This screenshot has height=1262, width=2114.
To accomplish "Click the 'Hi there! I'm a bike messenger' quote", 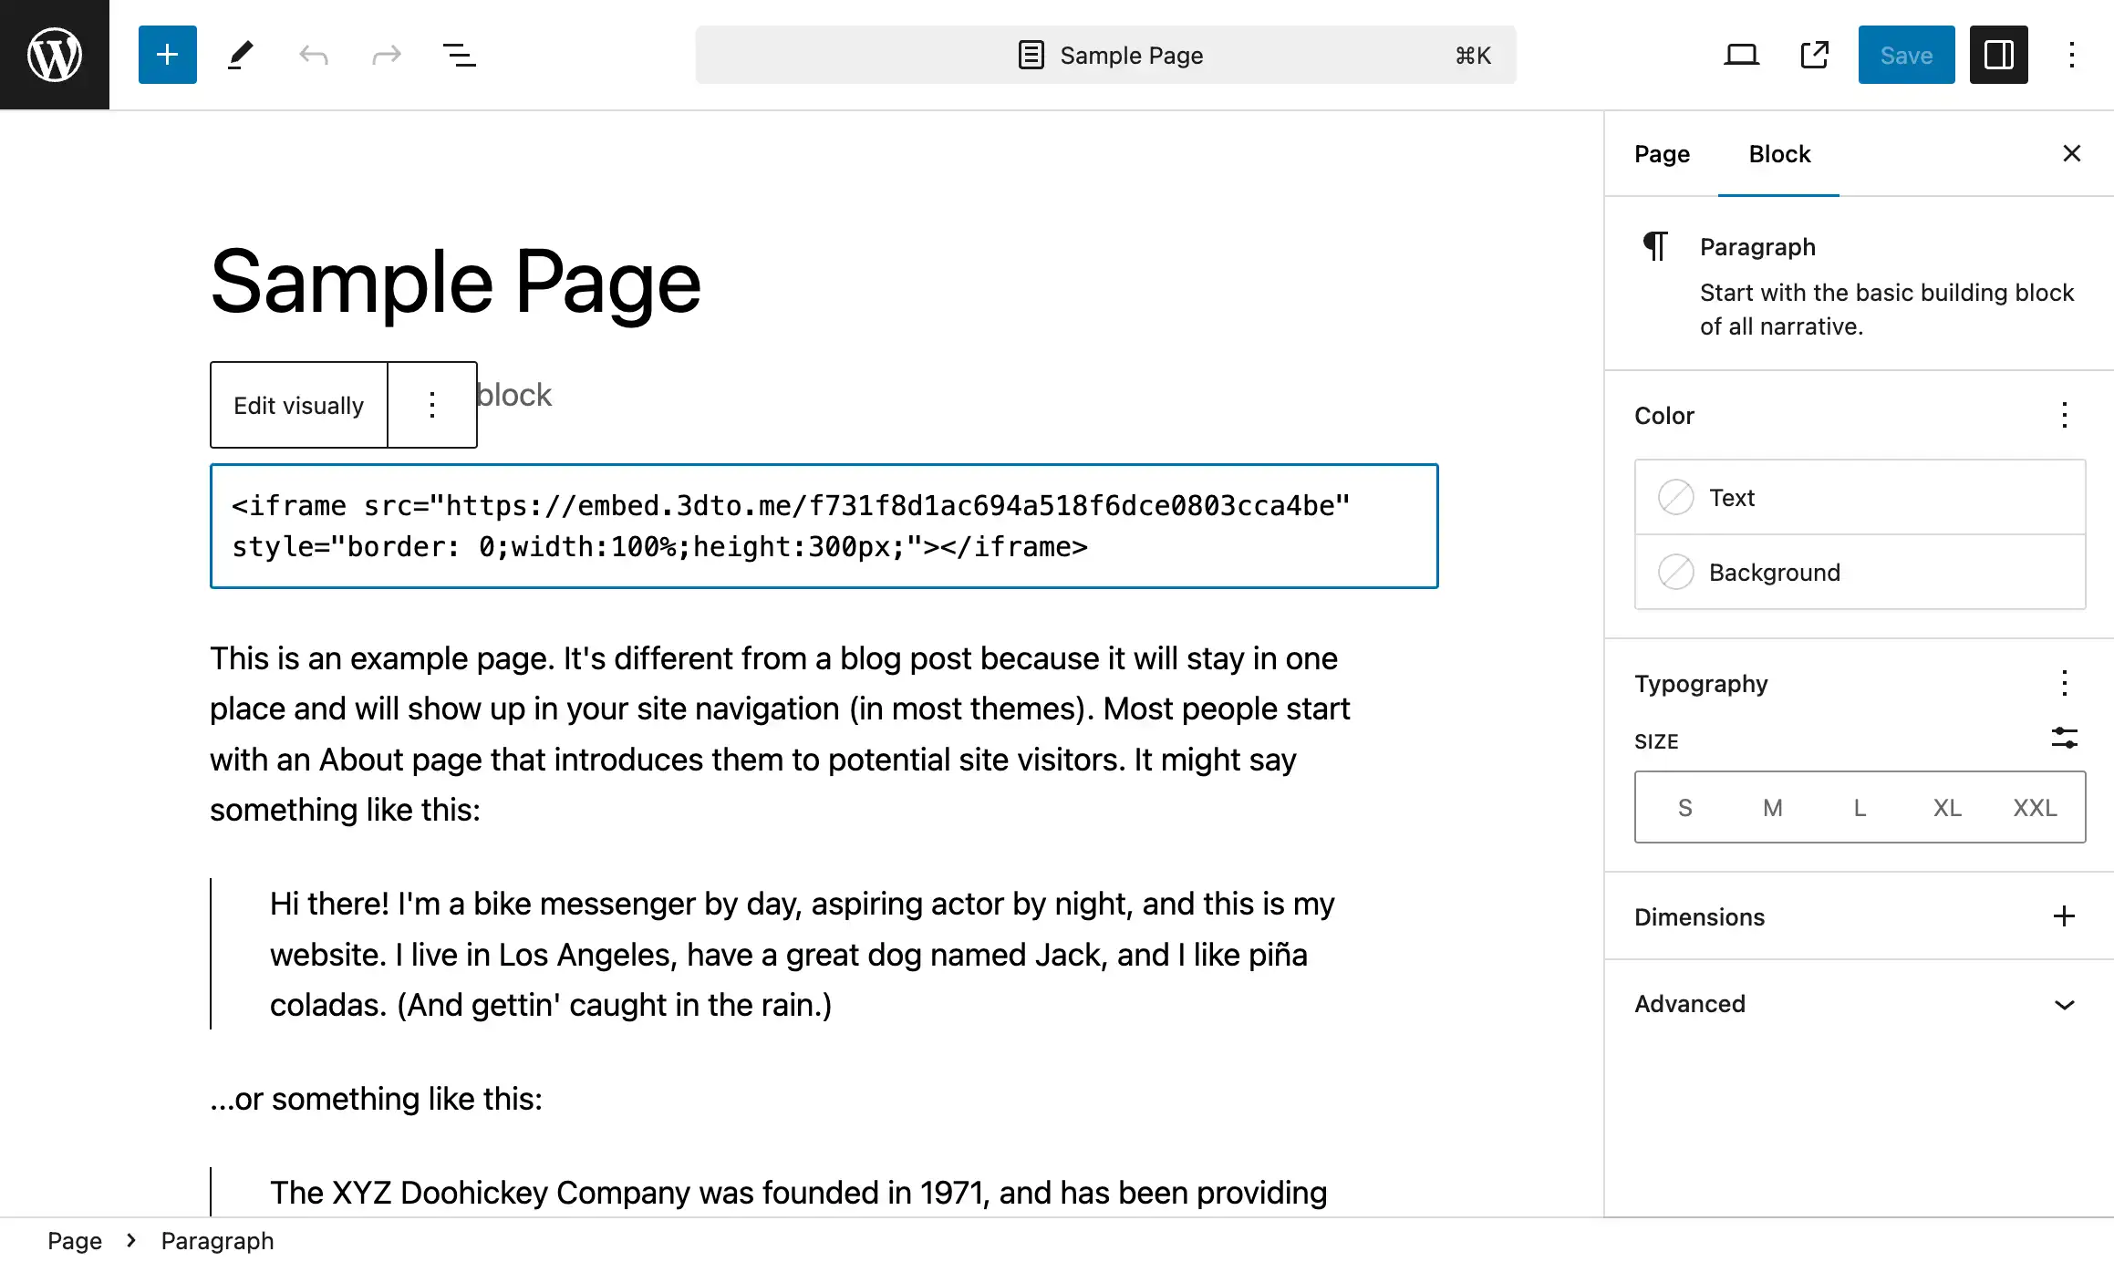I will point(803,954).
